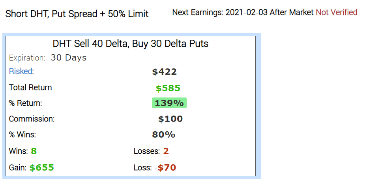Click the DHT Sell 40 Delta header
Viewport: 382px width, 182px height.
click(130, 44)
